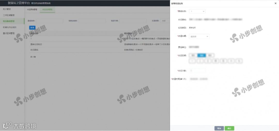Select the 厨余垃圾收运 table row
Screen dimensions: 279x131
99,44
